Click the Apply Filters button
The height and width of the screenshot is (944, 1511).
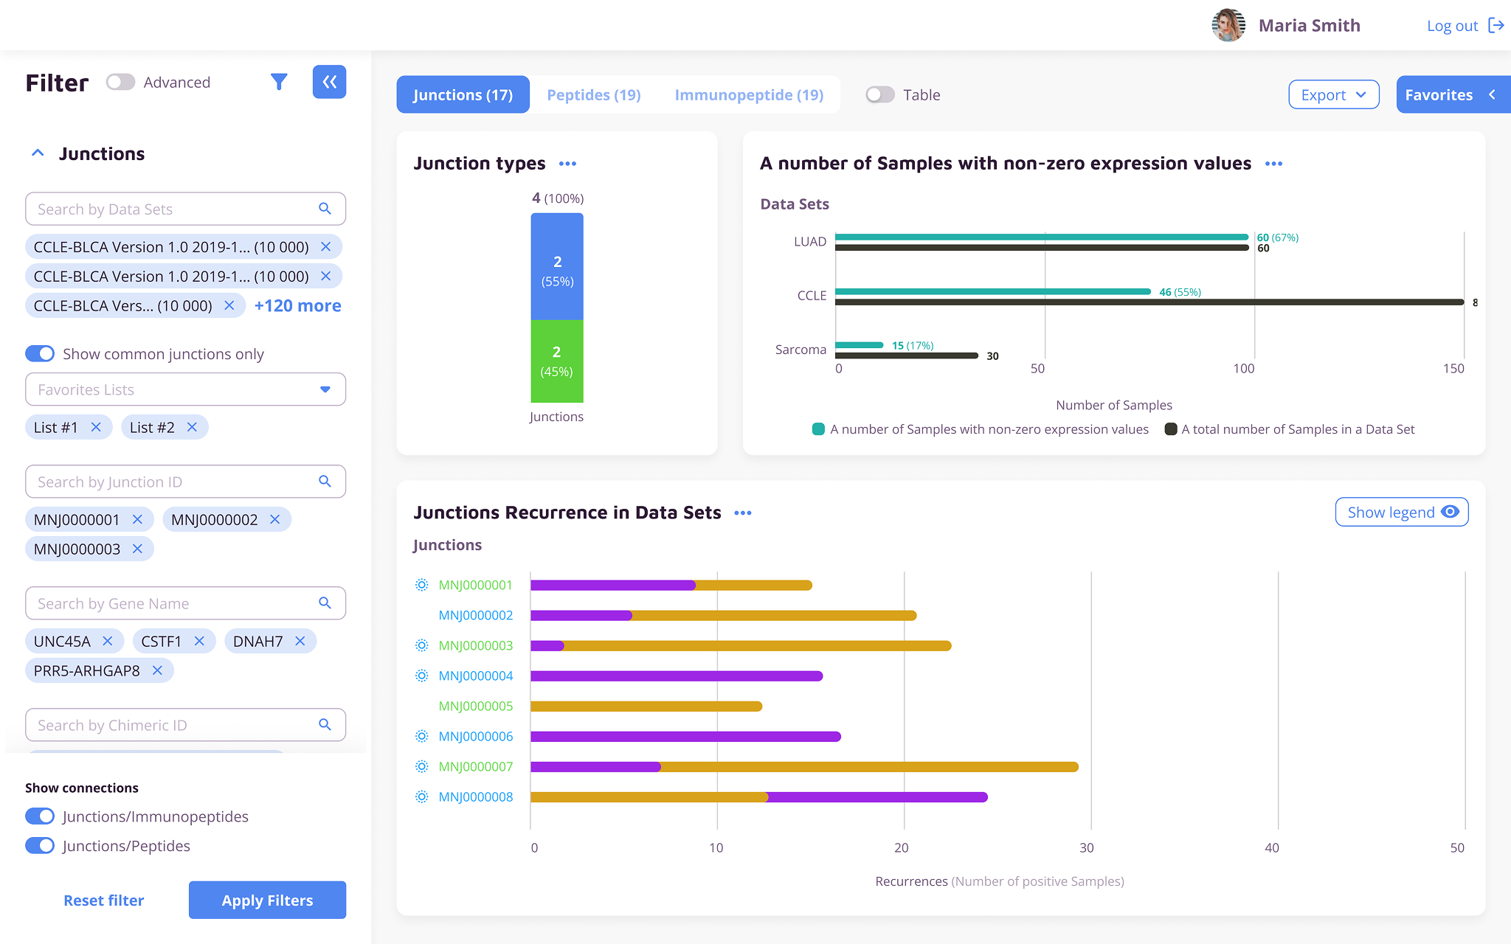point(267,900)
